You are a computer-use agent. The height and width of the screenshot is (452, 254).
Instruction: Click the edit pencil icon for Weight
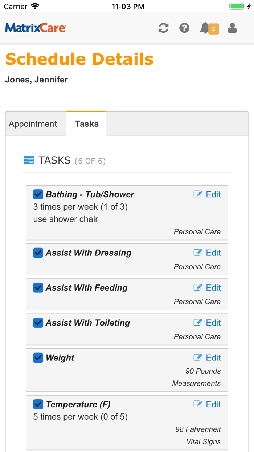click(x=198, y=358)
